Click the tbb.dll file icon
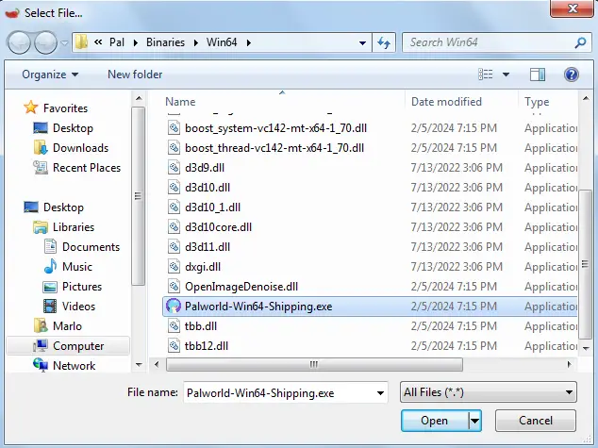The width and height of the screenshot is (598, 448). pos(174,326)
